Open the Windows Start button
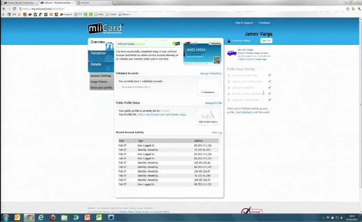This screenshot has width=362, height=222. click(x=5, y=218)
